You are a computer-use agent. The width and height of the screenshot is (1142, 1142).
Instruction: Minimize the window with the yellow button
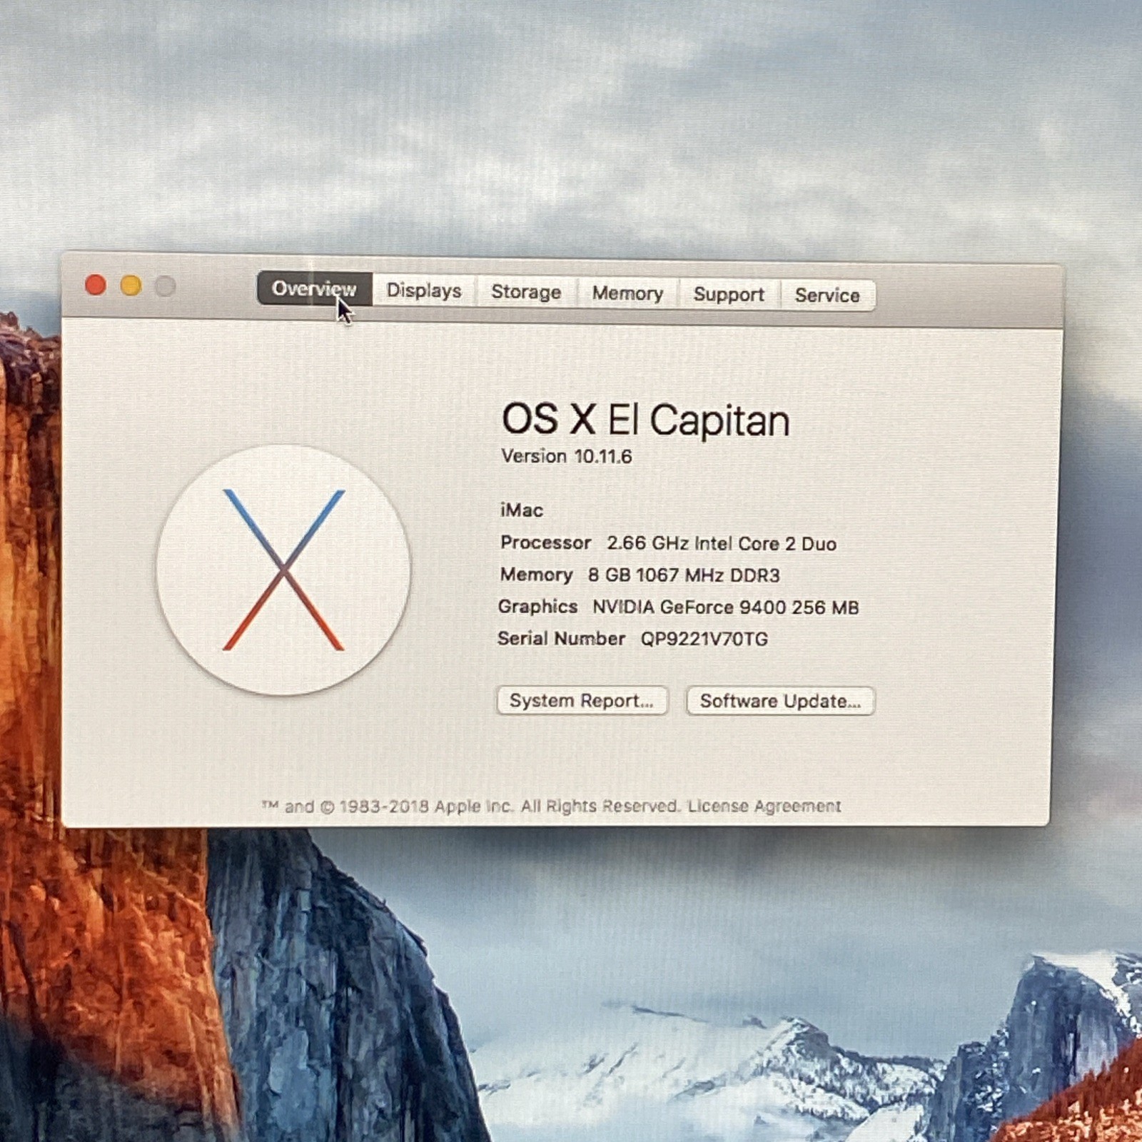[x=131, y=286]
